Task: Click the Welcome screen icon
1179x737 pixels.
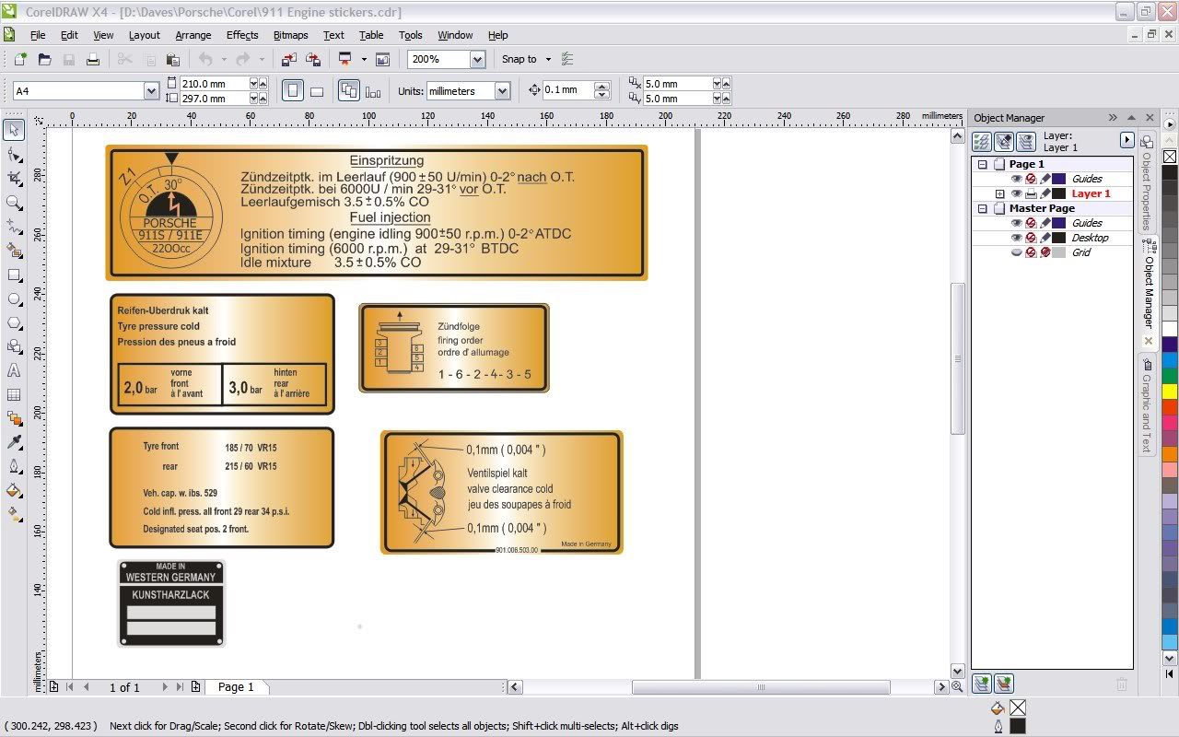Action: coord(382,59)
